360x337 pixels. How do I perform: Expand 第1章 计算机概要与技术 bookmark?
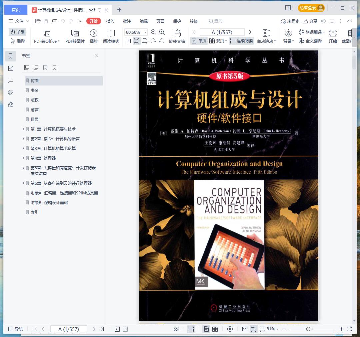23,129
